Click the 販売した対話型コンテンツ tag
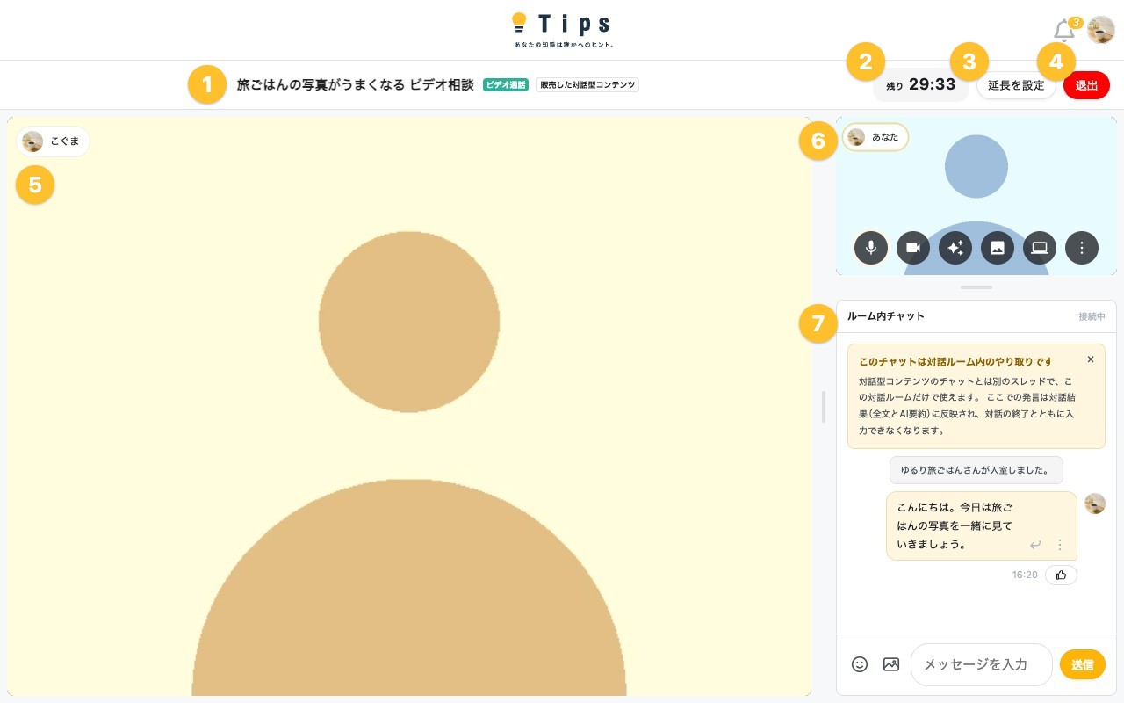This screenshot has width=1124, height=703. (x=587, y=85)
